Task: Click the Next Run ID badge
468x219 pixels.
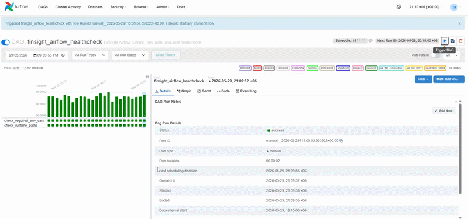Action: coord(407,41)
